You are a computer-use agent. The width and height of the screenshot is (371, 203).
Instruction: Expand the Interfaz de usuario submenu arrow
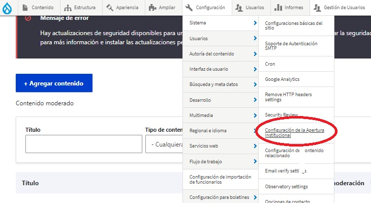click(255, 69)
